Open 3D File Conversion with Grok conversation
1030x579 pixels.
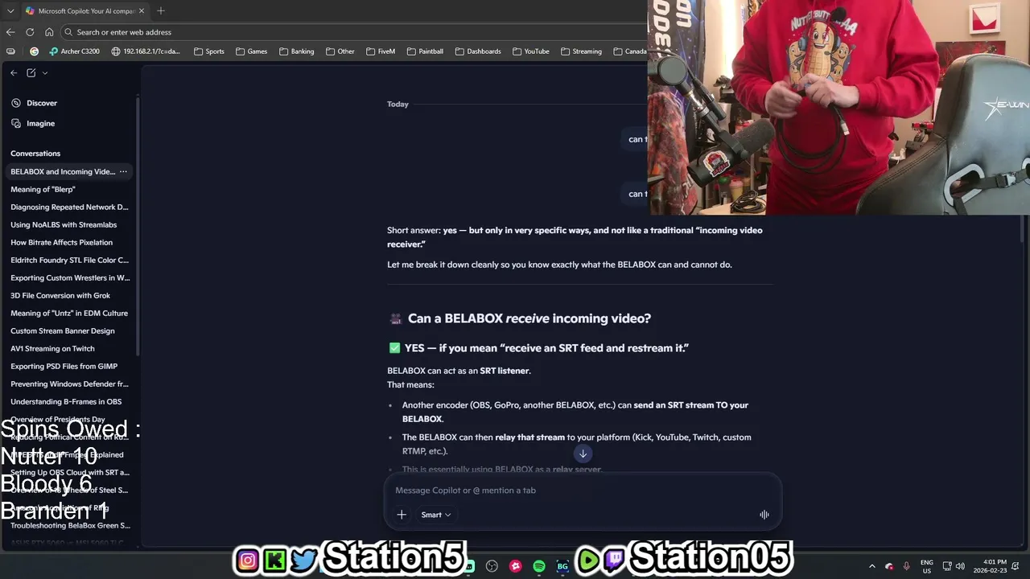(x=60, y=295)
